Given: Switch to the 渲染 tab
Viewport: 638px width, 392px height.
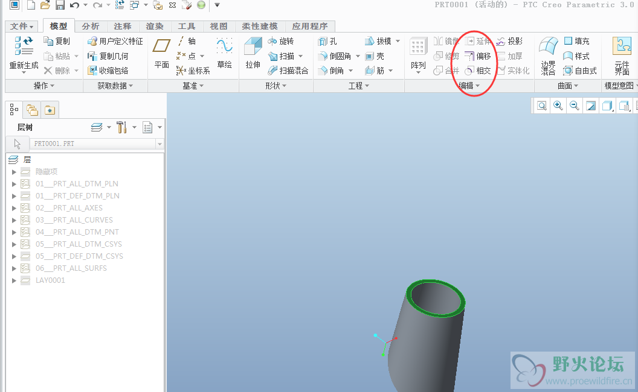Looking at the screenshot, I should pos(155,26).
